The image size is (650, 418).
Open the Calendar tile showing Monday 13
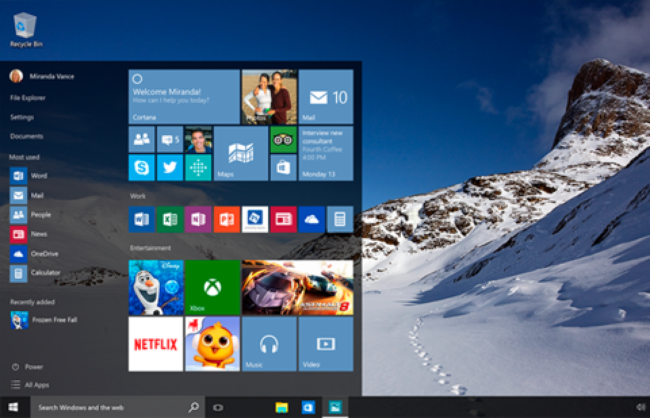pyautogui.click(x=326, y=154)
